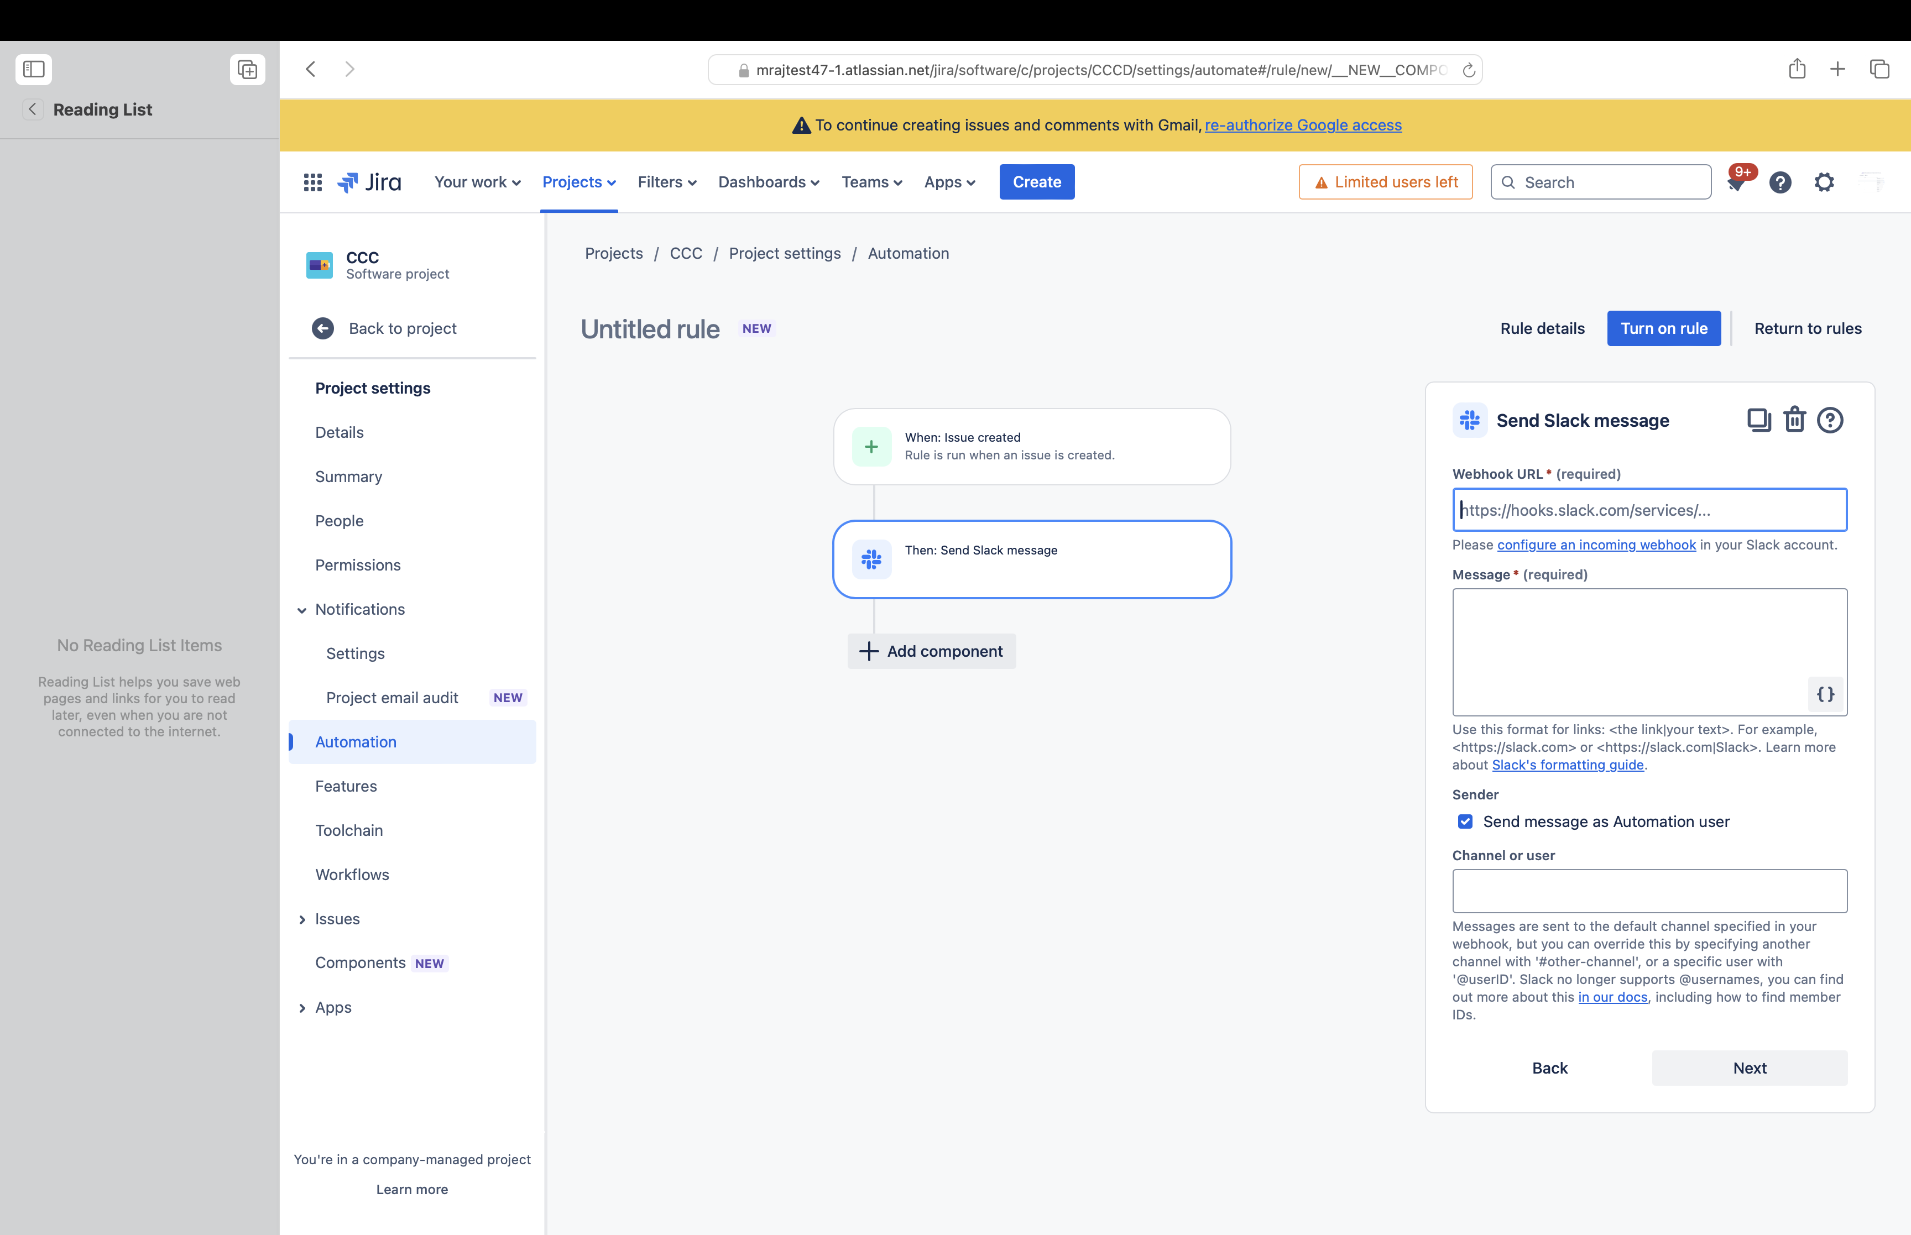
Task: Open the Jira app switcher grid
Action: pos(313,182)
